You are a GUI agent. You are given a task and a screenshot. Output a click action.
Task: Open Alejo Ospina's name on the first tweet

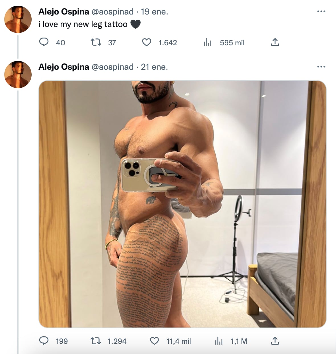click(64, 12)
